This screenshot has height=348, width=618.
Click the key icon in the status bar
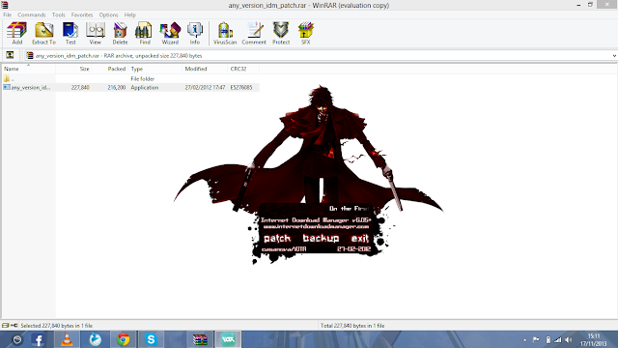click(14, 326)
